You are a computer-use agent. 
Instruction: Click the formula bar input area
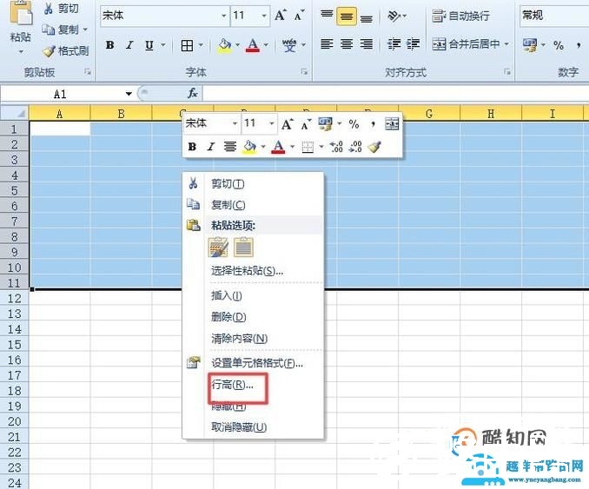(395, 93)
